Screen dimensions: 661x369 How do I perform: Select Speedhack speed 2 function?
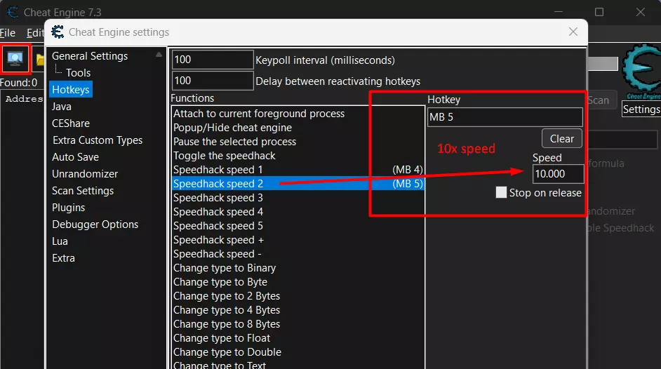(x=298, y=184)
